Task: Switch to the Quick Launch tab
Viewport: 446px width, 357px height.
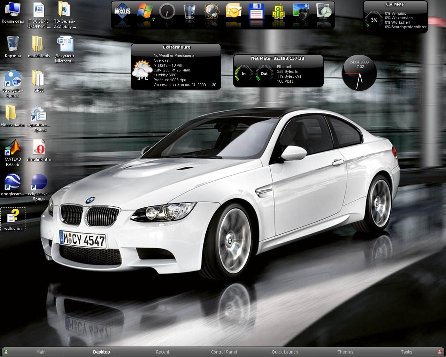Action: [x=285, y=352]
